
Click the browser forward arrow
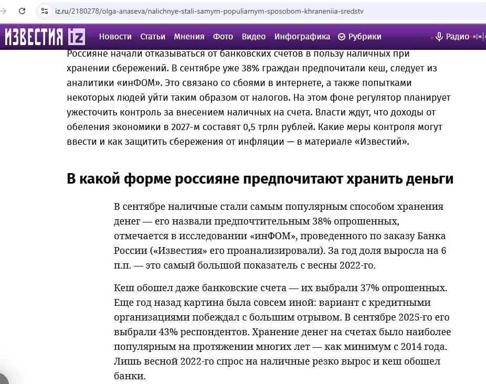(3, 11)
